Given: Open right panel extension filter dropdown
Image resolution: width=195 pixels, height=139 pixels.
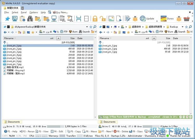Looking at the screenshot, I should pyautogui.click(x=154, y=38).
